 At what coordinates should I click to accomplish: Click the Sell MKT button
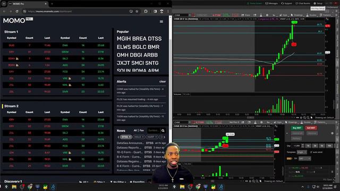click(x=311, y=128)
